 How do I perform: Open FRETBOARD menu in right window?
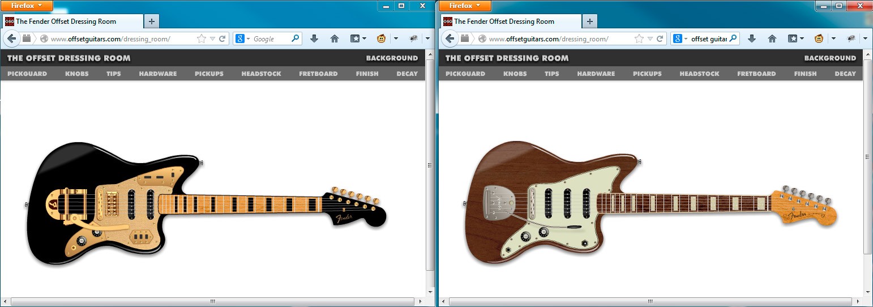(x=756, y=74)
